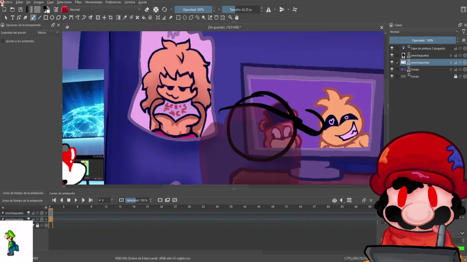Select the Gradient tool
This screenshot has height=262, width=467.
[x=118, y=17]
